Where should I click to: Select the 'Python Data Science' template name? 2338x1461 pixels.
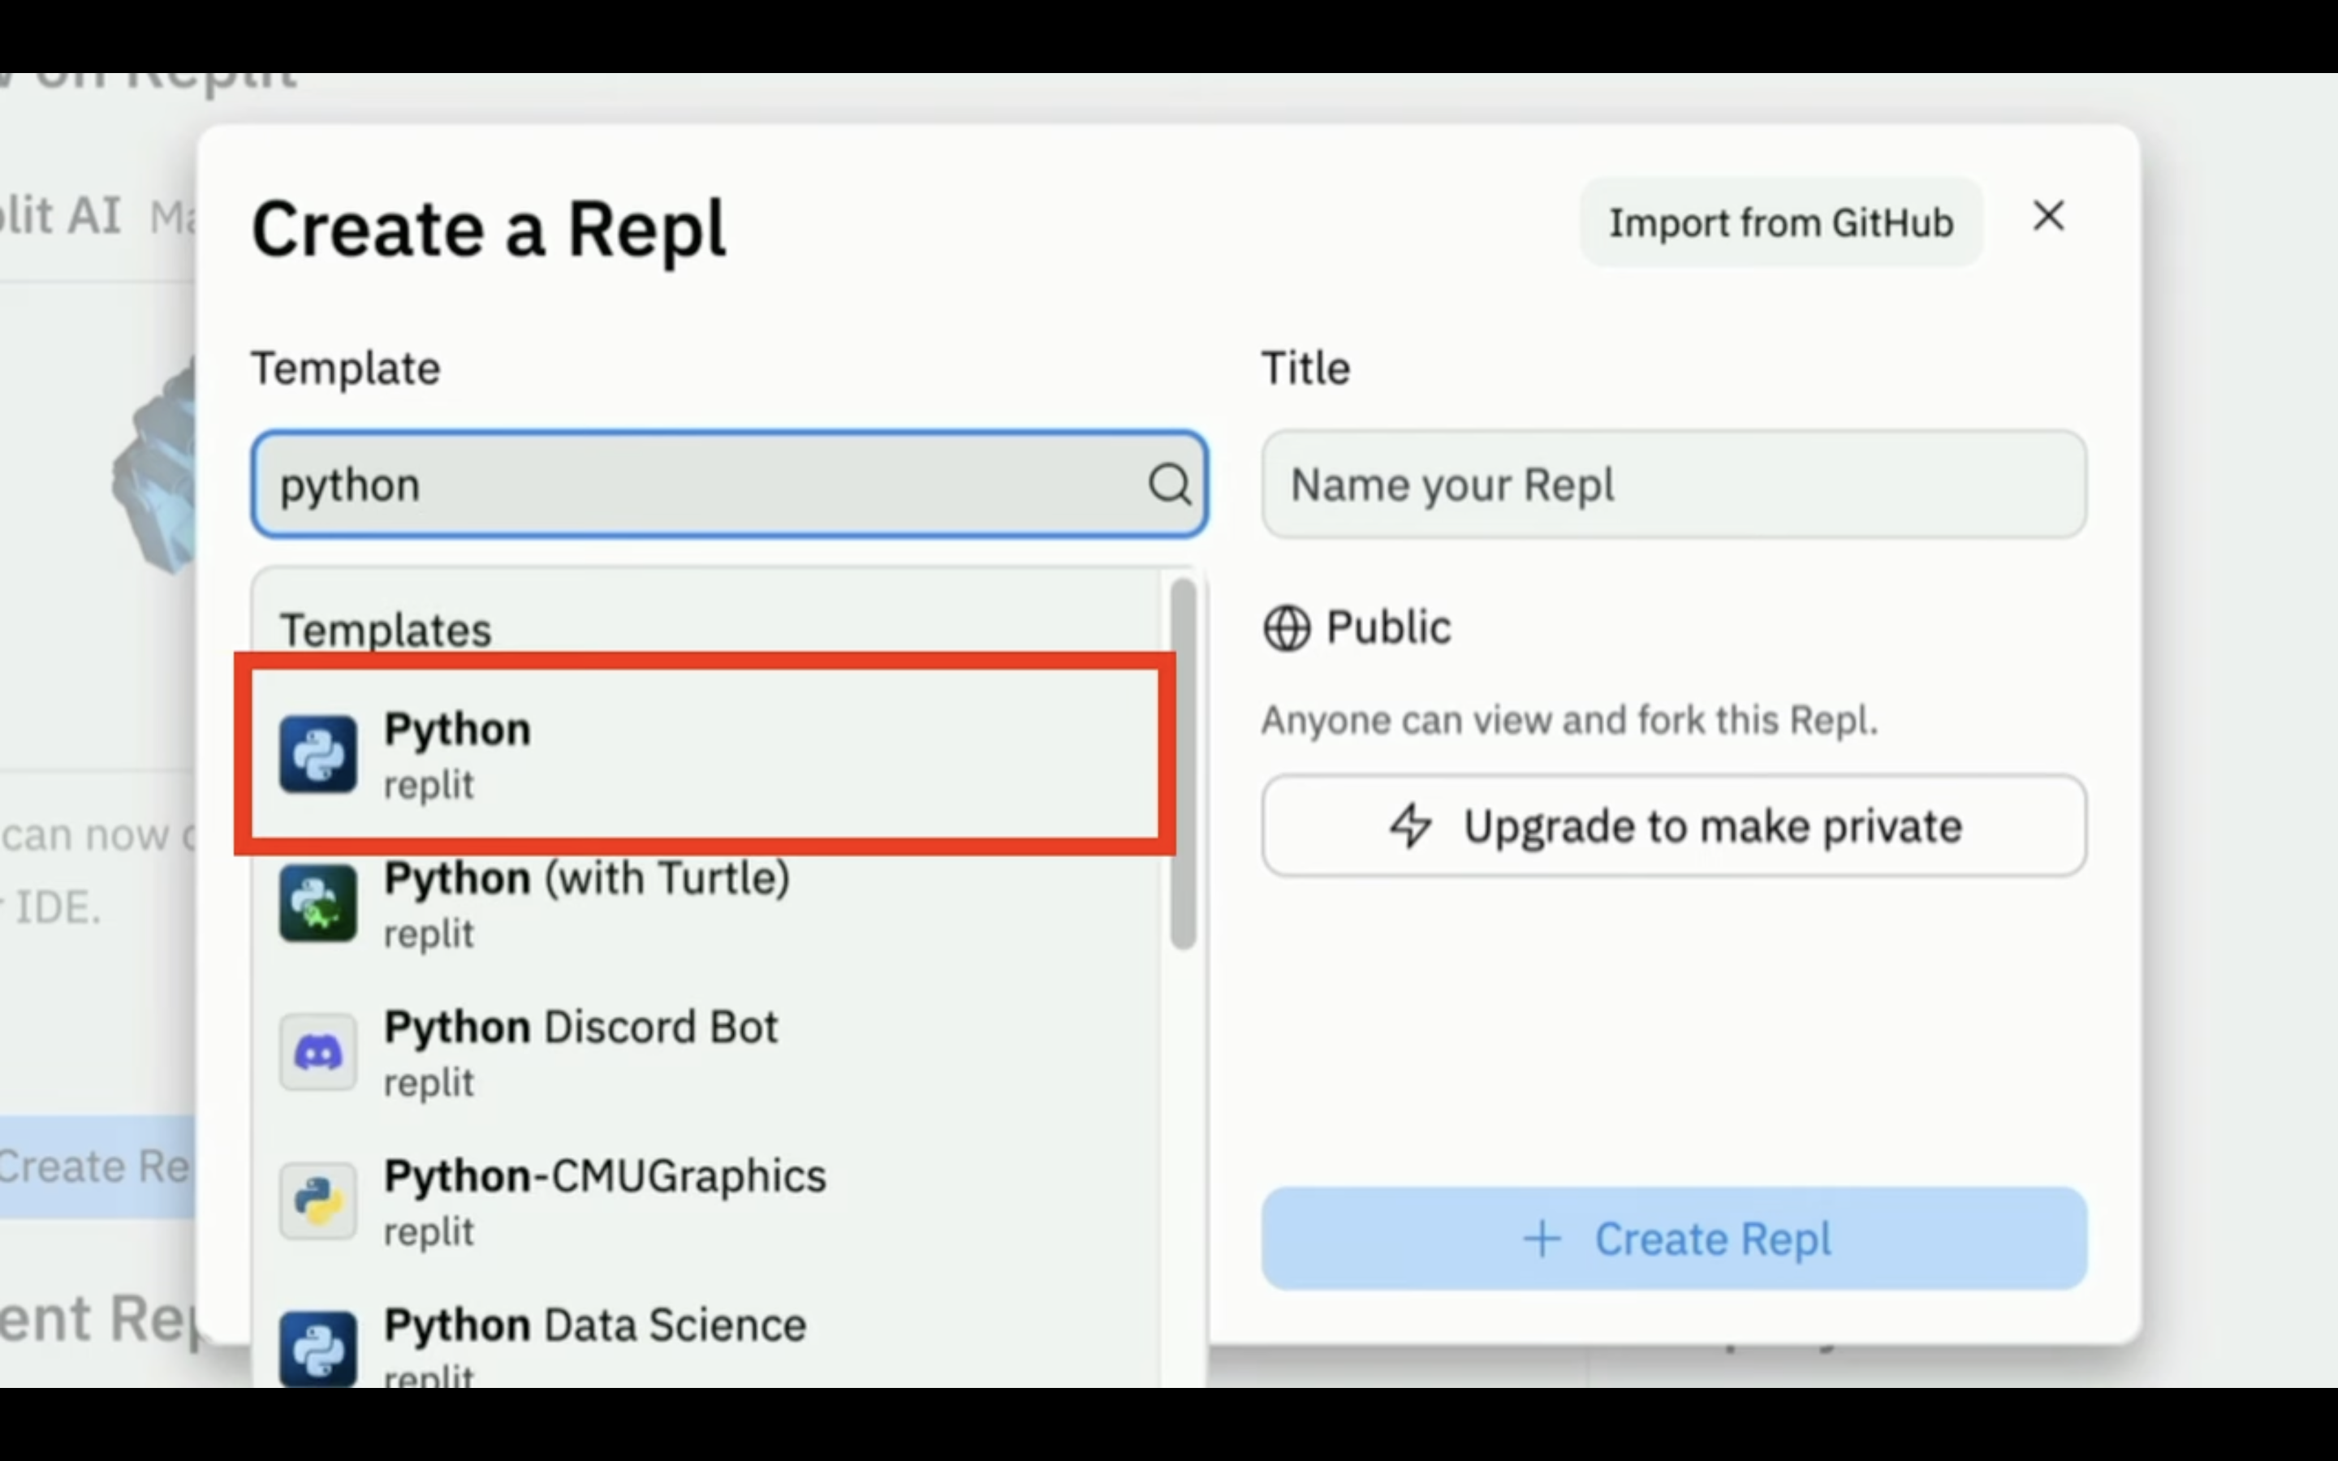point(595,1325)
